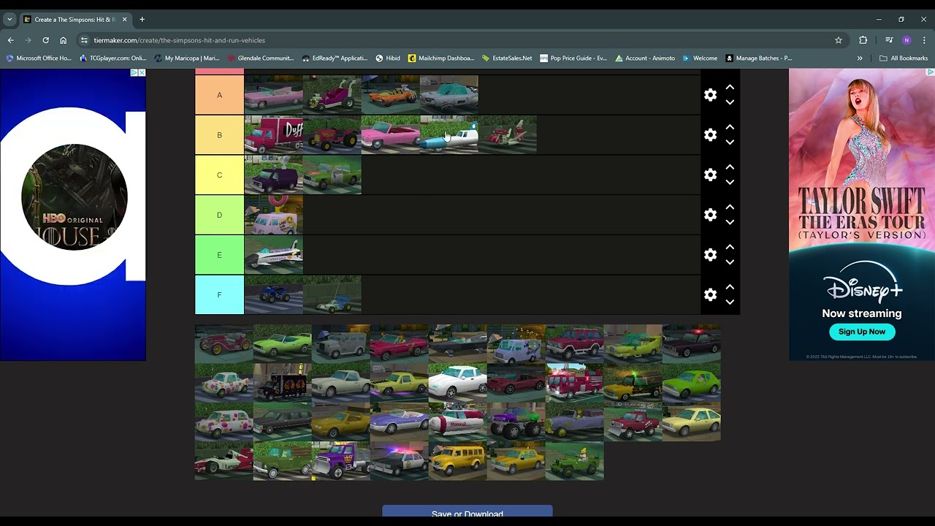
Task: Move tier B row down
Action: click(x=730, y=142)
